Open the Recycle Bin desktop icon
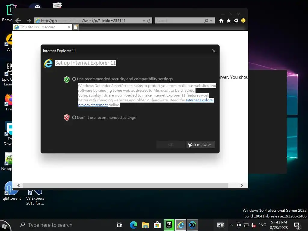 pyautogui.click(x=7, y=13)
